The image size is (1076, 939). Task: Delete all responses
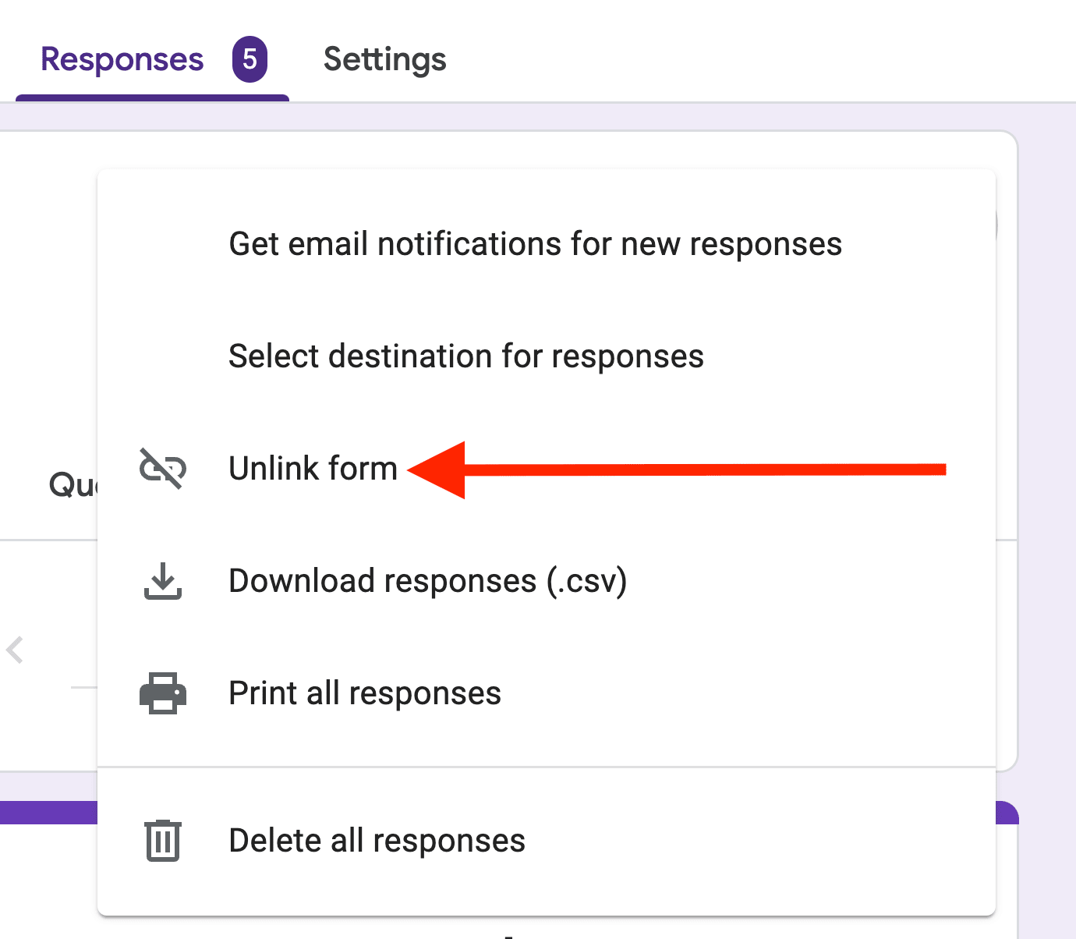click(x=377, y=841)
